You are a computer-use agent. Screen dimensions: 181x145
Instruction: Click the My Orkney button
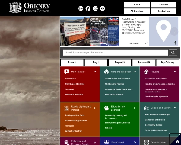[168, 63]
